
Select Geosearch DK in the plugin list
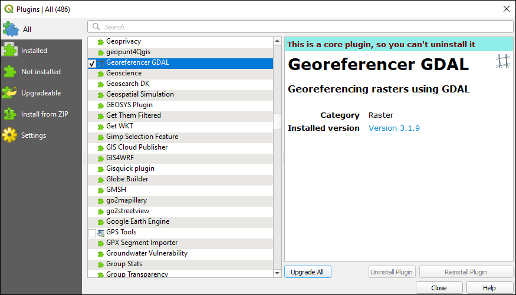[180, 84]
